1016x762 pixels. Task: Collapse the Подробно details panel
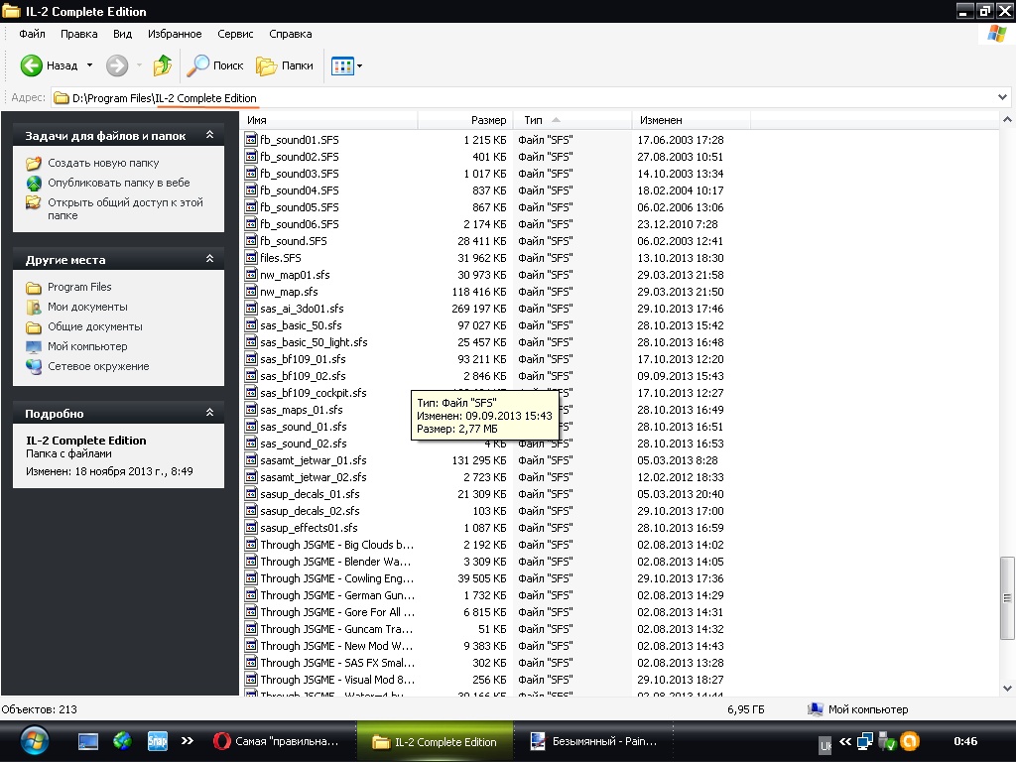(x=209, y=412)
